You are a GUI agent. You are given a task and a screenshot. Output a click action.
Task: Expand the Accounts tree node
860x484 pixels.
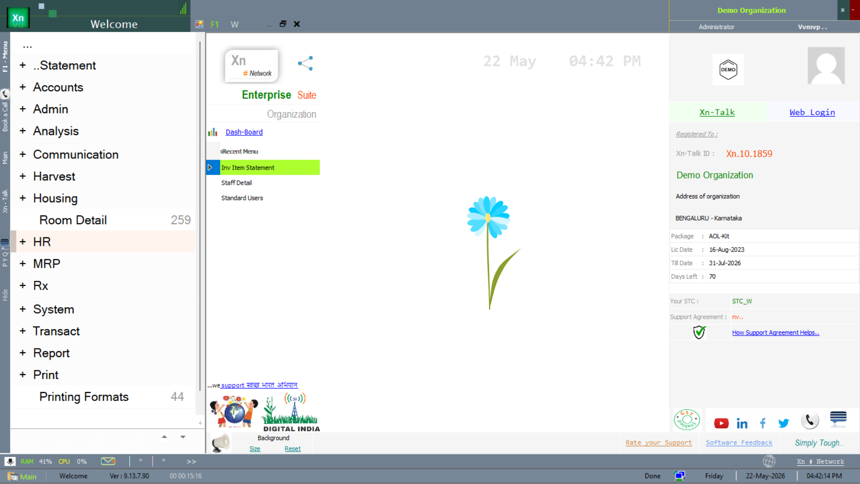(23, 87)
